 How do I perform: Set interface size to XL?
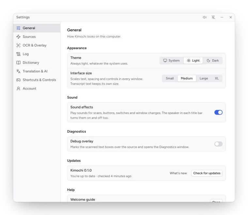coord(217,79)
